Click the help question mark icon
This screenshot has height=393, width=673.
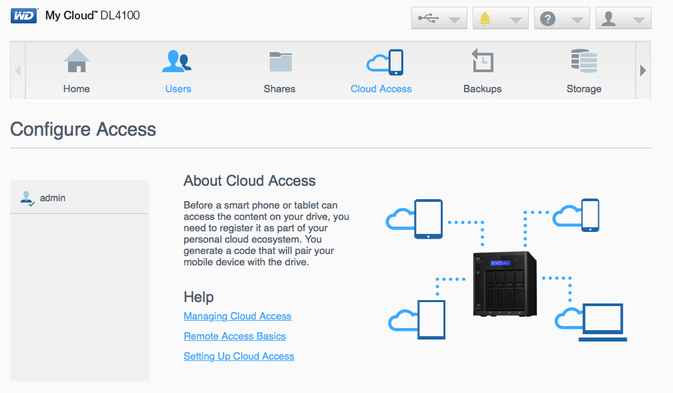(x=547, y=19)
